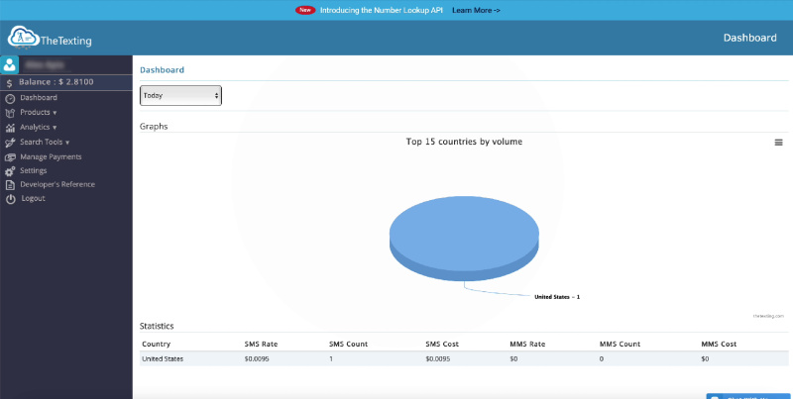Open Manage Payments from the sidebar

[51, 156]
